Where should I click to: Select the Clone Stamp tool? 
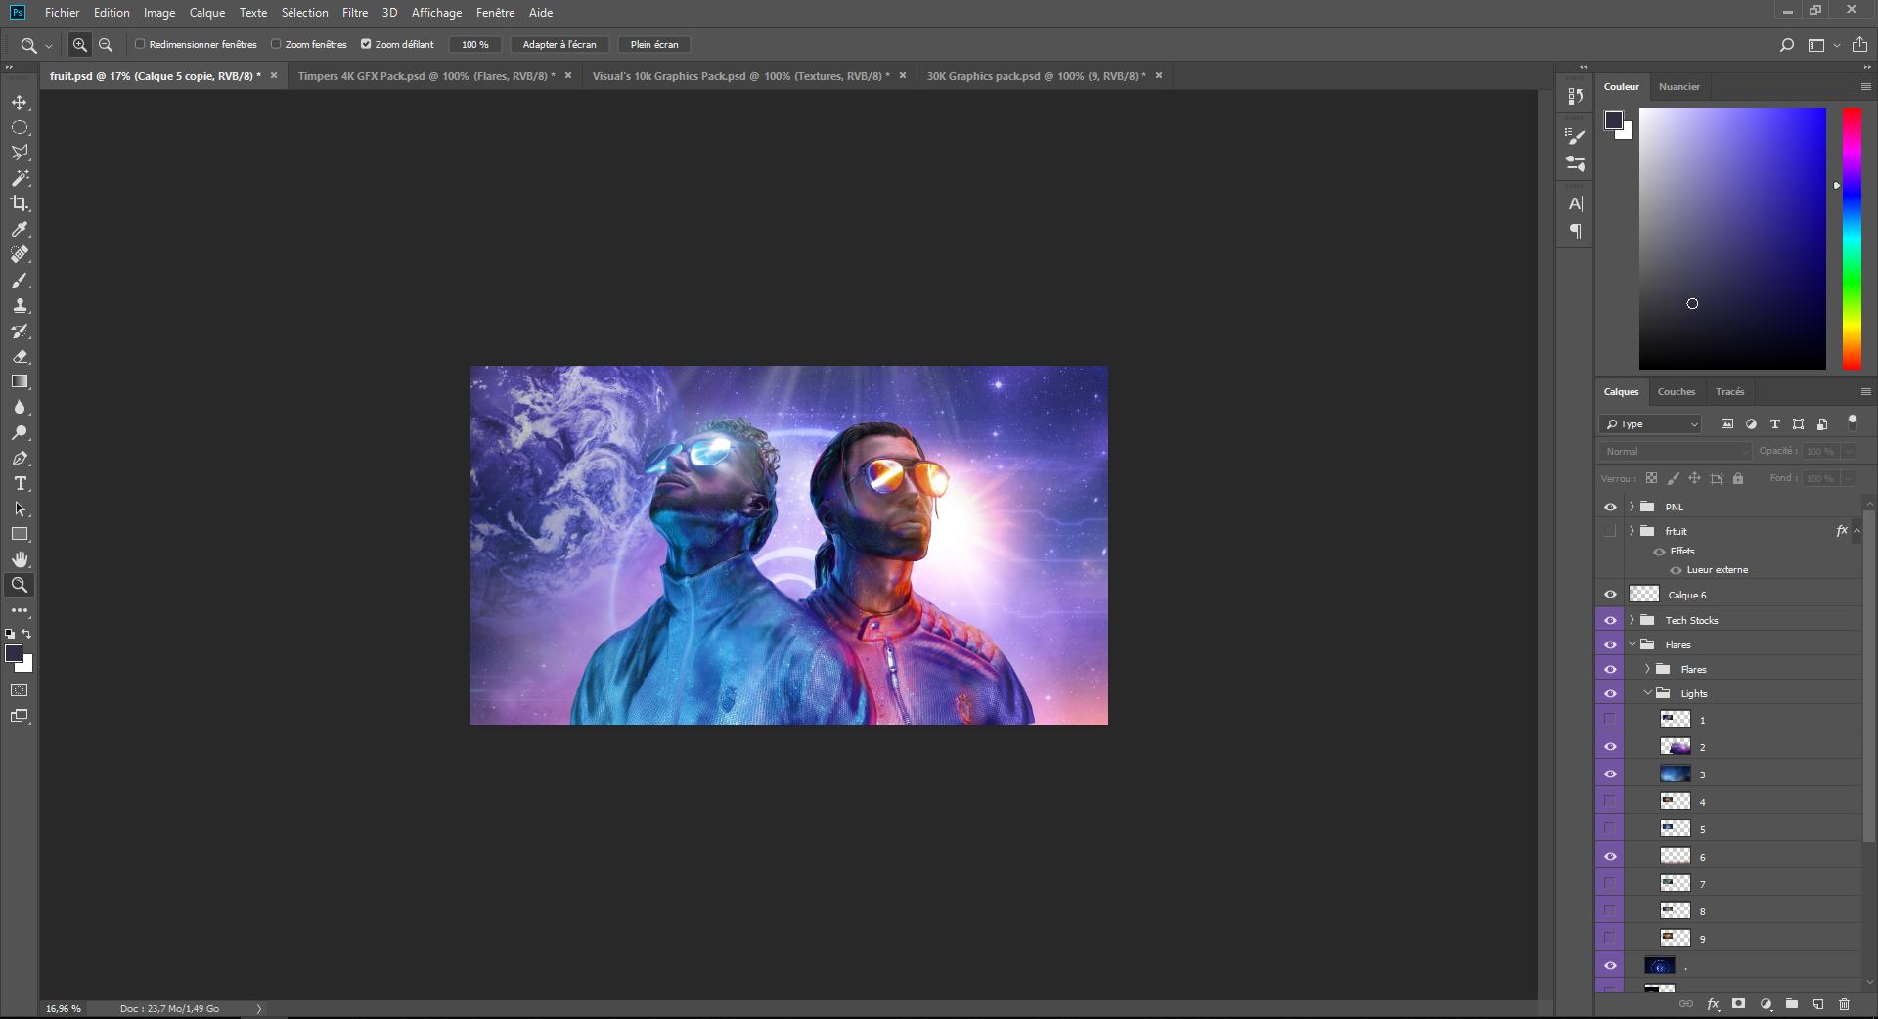pyautogui.click(x=20, y=306)
